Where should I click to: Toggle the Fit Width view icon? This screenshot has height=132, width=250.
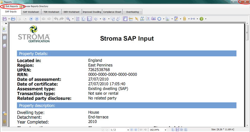pyautogui.click(x=89, y=19)
